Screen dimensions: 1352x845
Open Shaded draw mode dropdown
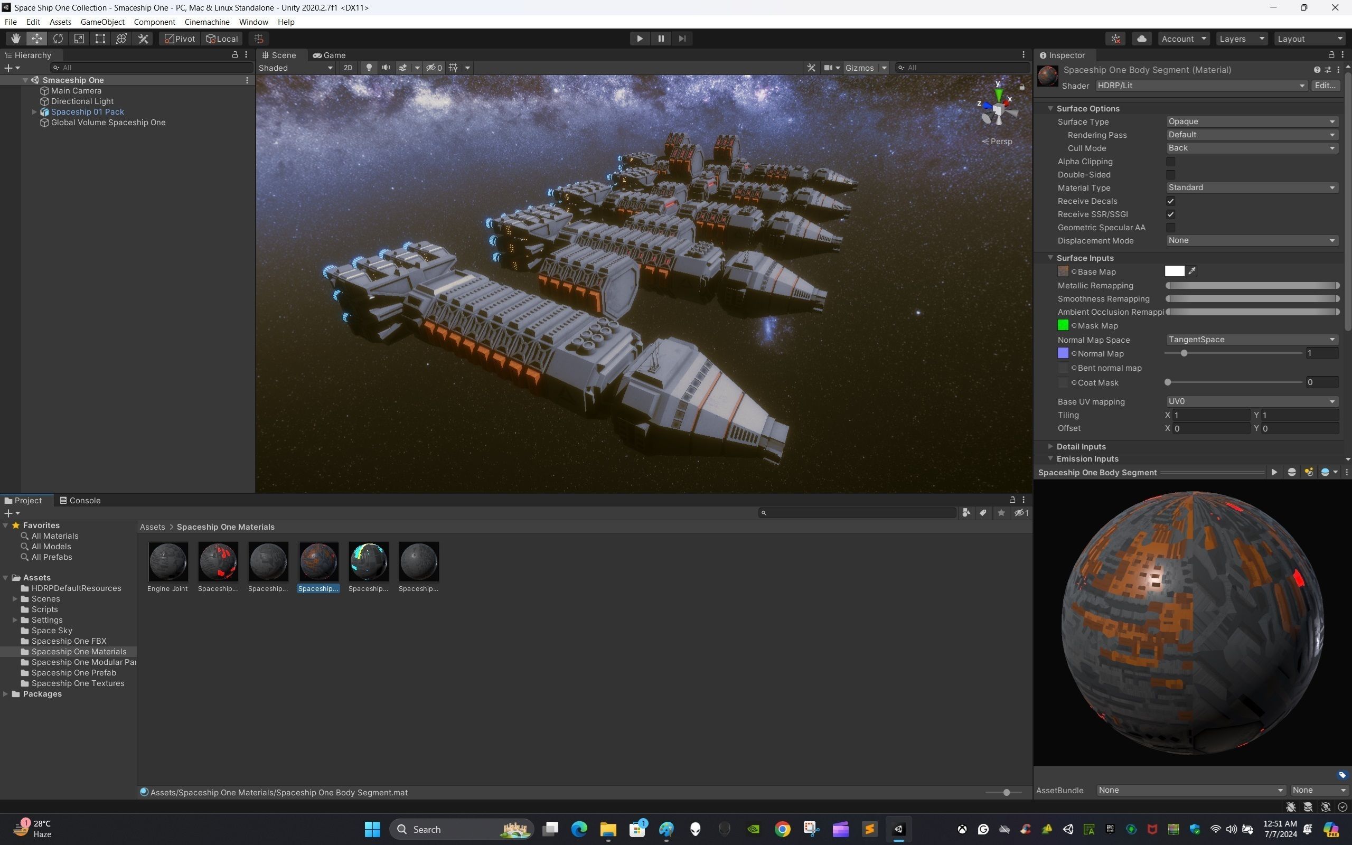point(296,68)
